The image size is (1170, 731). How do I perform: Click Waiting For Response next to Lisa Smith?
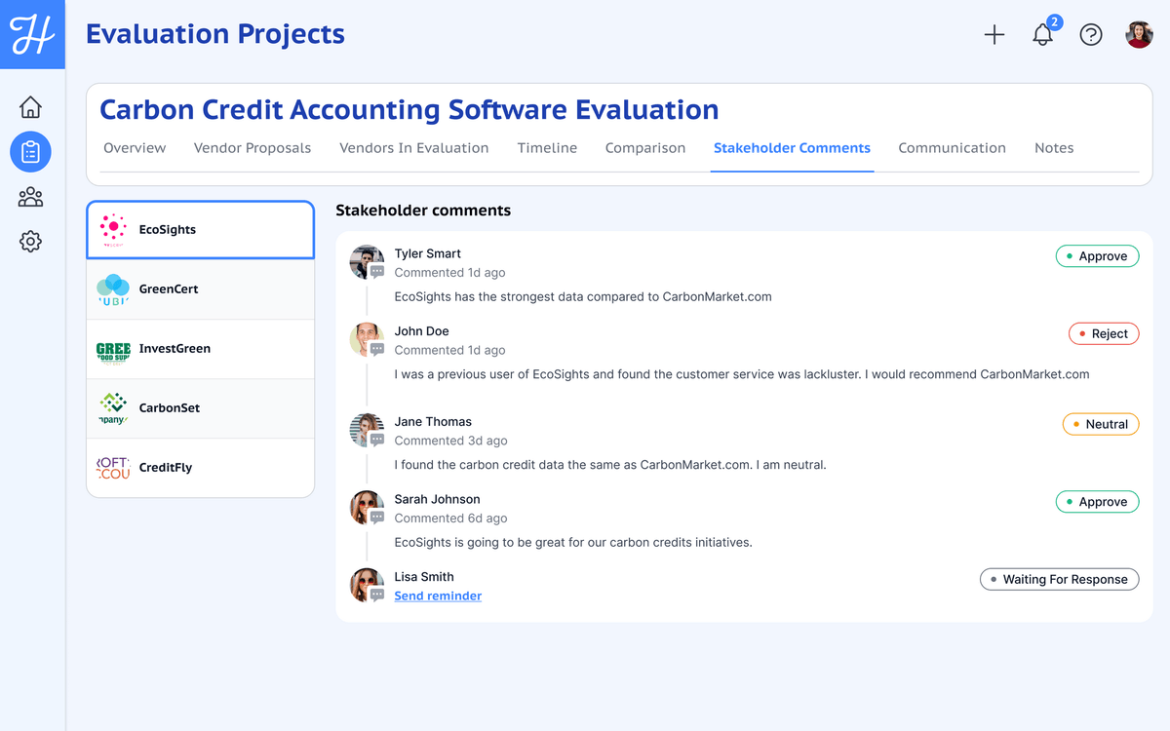pyautogui.click(x=1059, y=579)
